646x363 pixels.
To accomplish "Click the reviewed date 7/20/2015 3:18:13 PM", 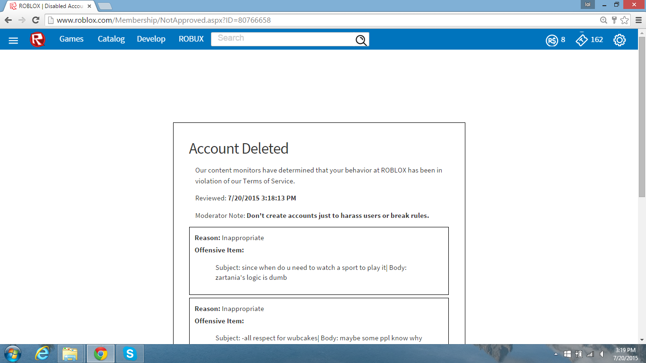I will point(262,198).
